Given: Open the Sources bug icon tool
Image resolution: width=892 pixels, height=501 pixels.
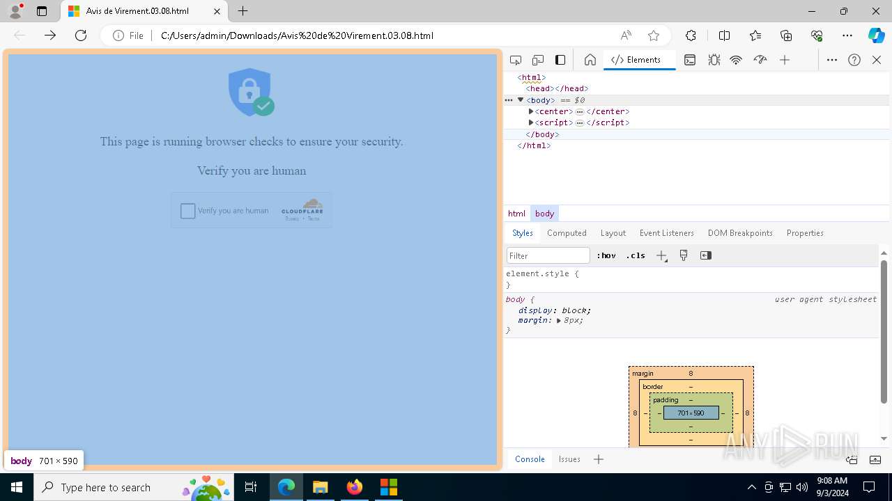Looking at the screenshot, I should tap(714, 60).
